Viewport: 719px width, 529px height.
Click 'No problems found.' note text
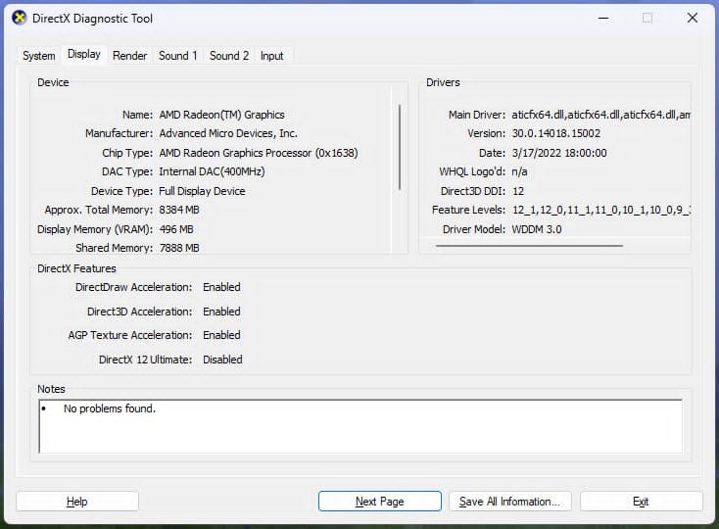pyautogui.click(x=110, y=409)
